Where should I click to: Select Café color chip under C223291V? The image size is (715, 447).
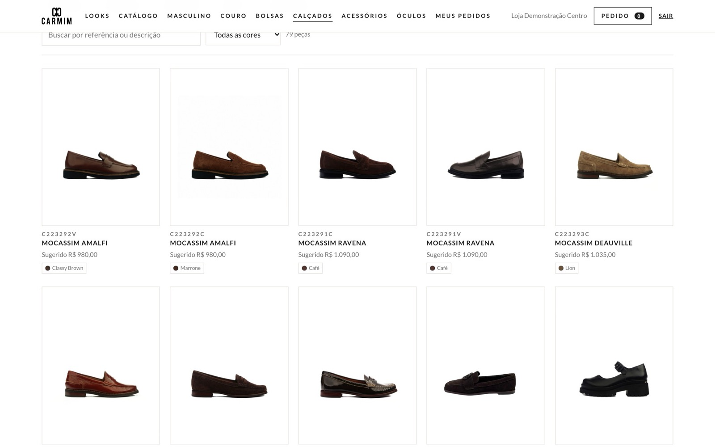[438, 268]
